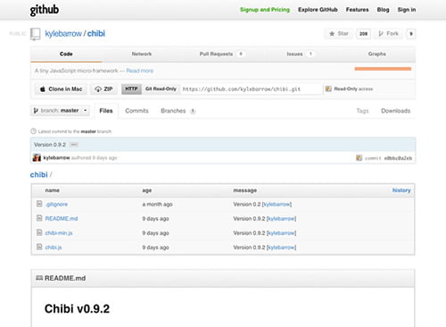Click the Star button

(x=339, y=34)
